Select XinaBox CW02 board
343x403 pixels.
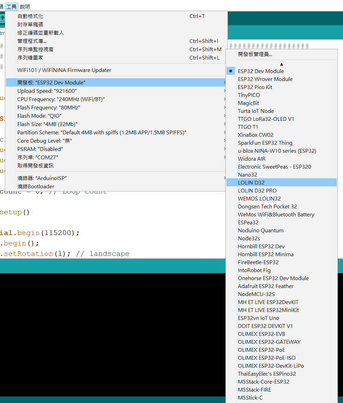(x=282, y=135)
